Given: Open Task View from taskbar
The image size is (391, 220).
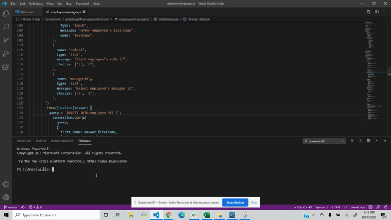Looking at the screenshot, I should click(118, 215).
